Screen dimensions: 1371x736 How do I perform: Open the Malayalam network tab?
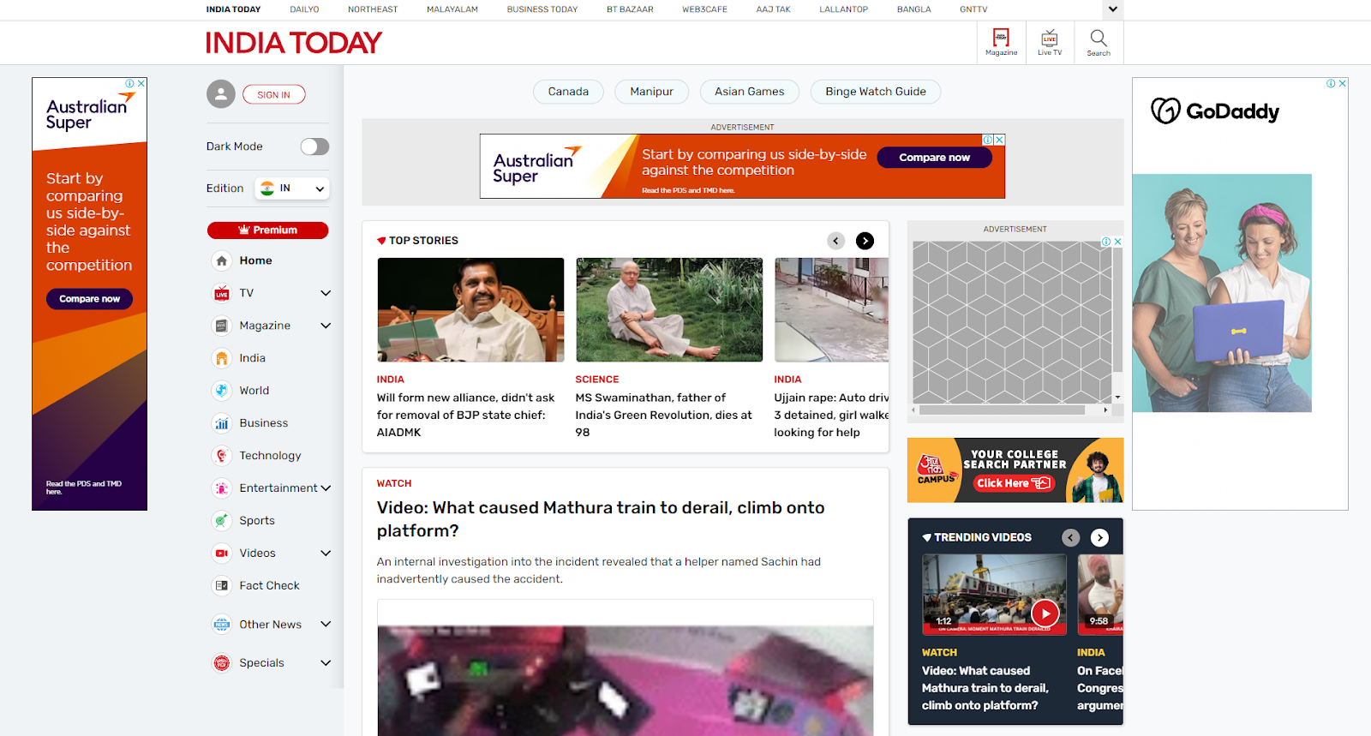pyautogui.click(x=452, y=9)
